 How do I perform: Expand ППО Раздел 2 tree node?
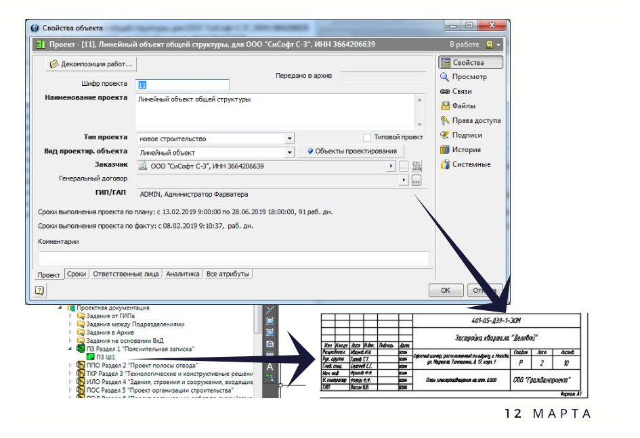(x=70, y=366)
